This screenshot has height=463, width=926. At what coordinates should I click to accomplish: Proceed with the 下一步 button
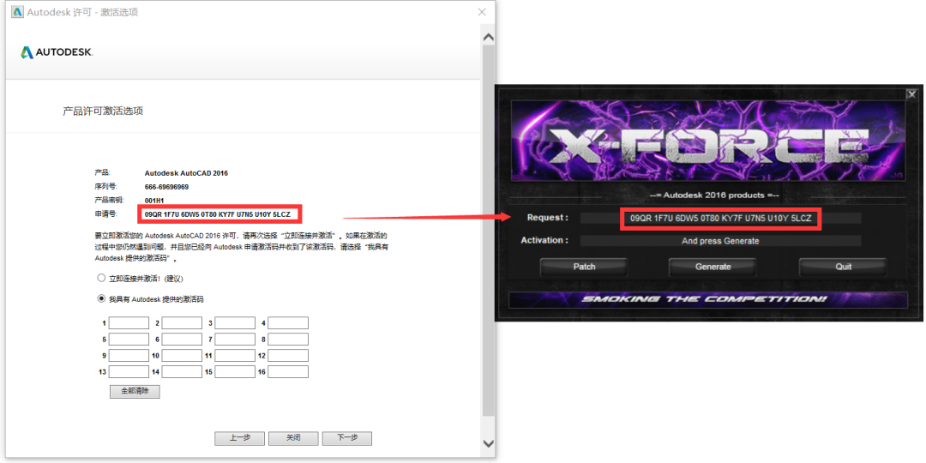coord(347,438)
